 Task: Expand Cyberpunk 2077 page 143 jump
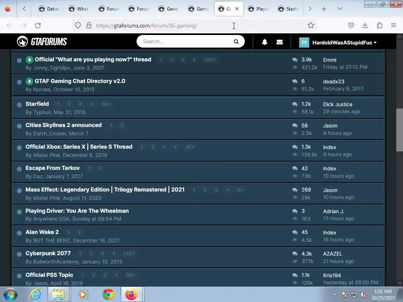point(129,254)
